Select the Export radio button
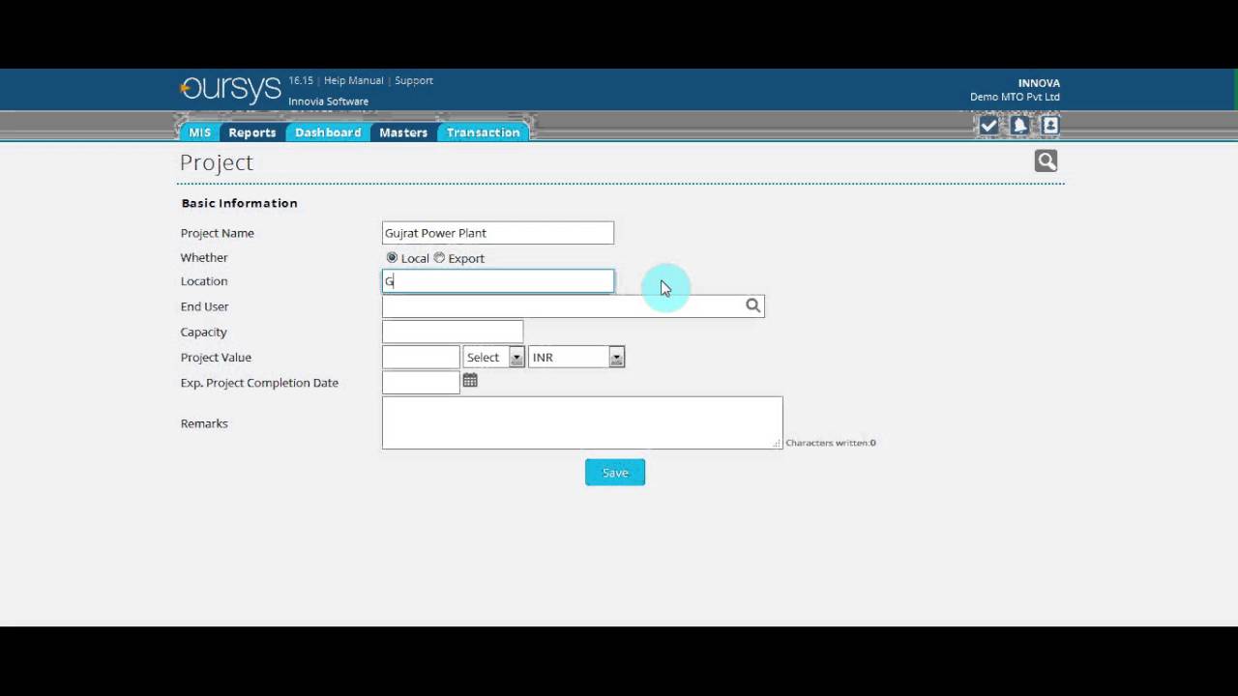Image resolution: width=1238 pixels, height=696 pixels. [x=439, y=257]
